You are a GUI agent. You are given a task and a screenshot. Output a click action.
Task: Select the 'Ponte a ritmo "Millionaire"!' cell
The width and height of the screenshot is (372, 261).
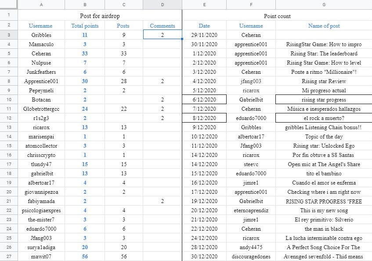click(324, 72)
